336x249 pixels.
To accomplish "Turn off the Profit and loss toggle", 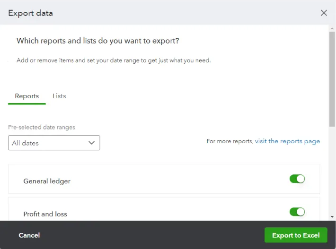I will (x=297, y=212).
